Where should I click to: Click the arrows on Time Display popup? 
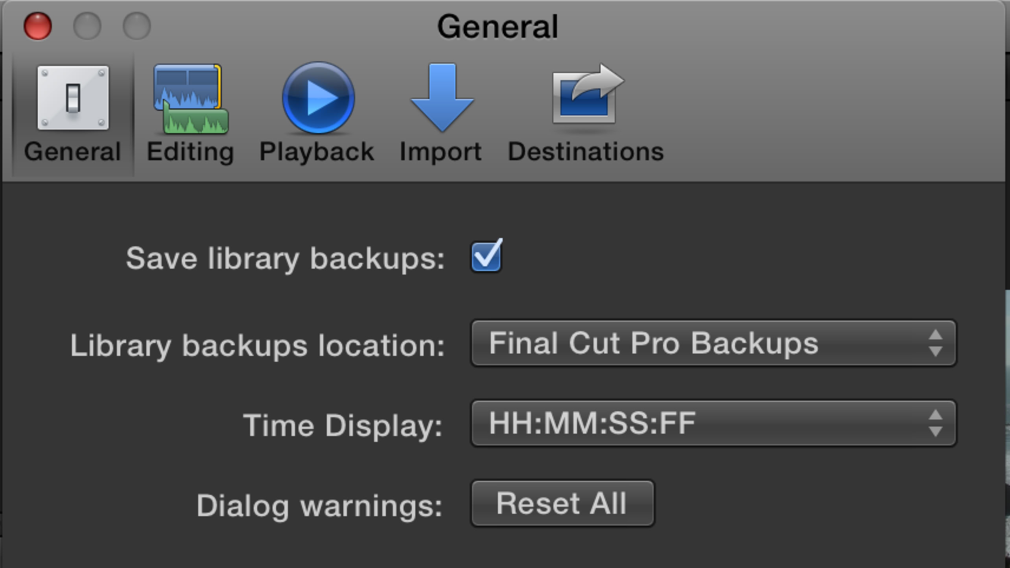point(935,423)
